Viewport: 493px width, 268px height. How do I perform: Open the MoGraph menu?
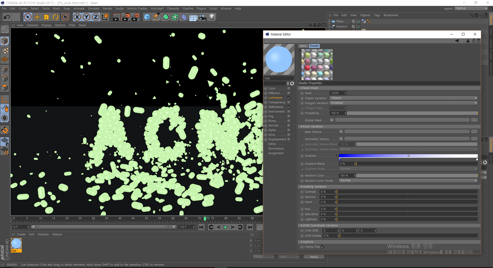click(x=157, y=8)
